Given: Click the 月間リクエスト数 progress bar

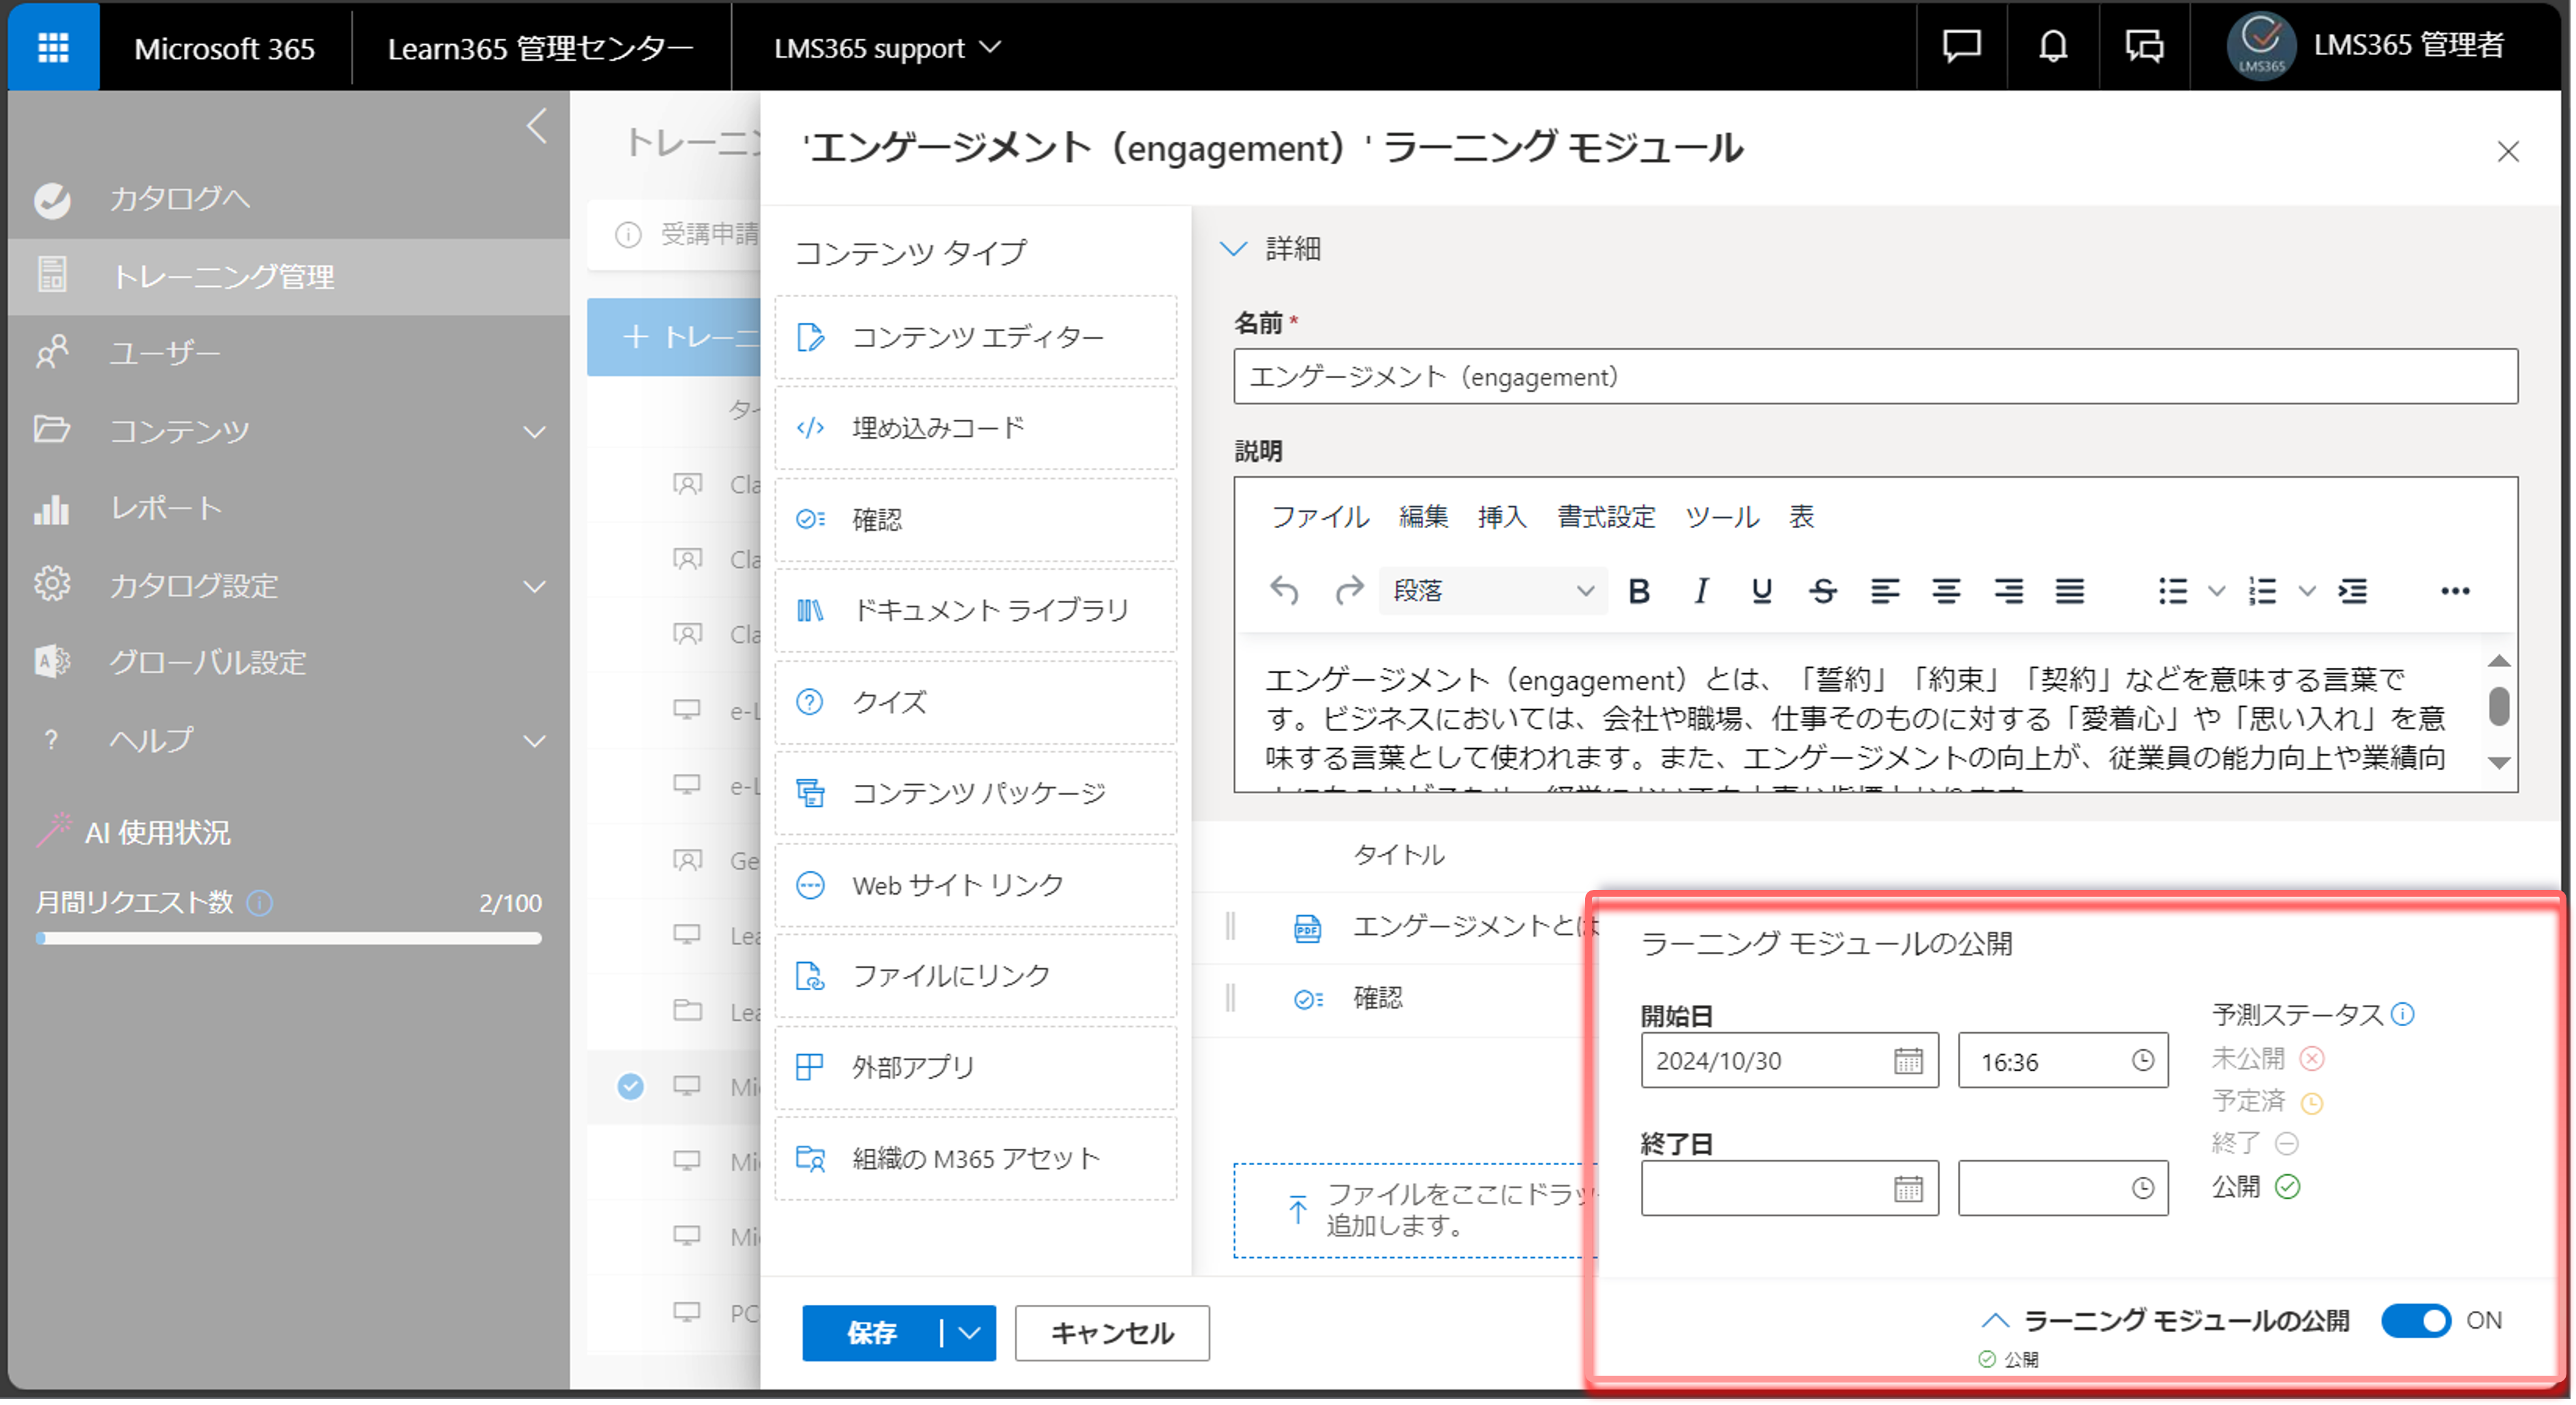Looking at the screenshot, I should click(x=289, y=939).
